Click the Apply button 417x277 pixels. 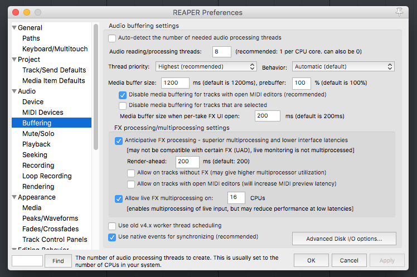(387, 260)
